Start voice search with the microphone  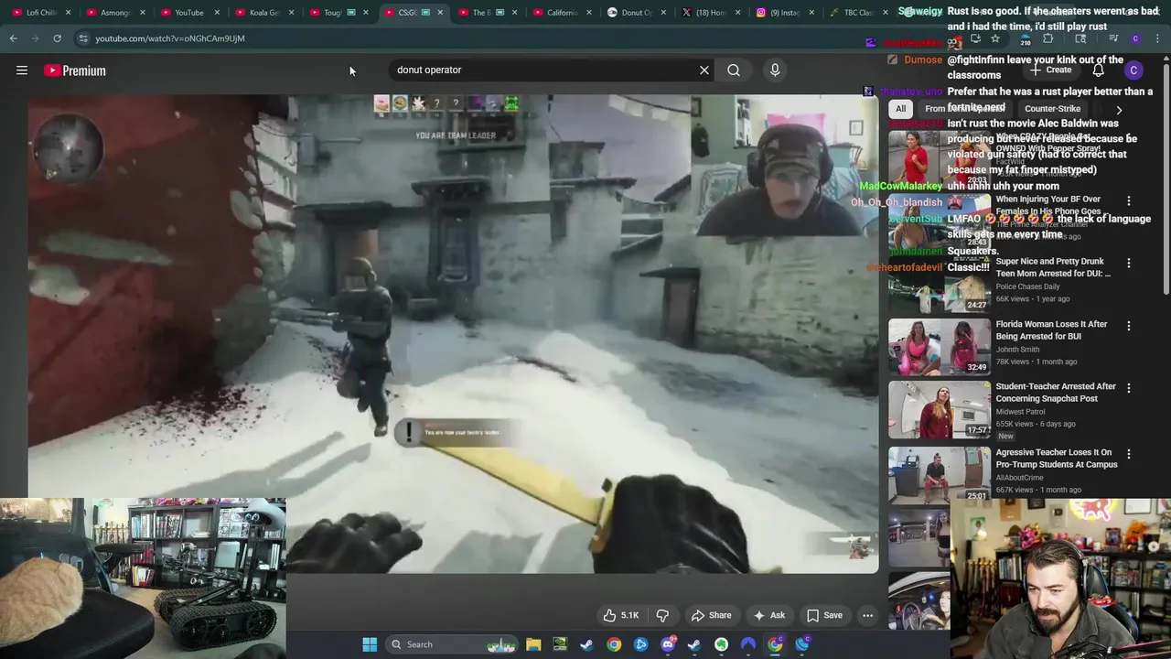pos(775,70)
